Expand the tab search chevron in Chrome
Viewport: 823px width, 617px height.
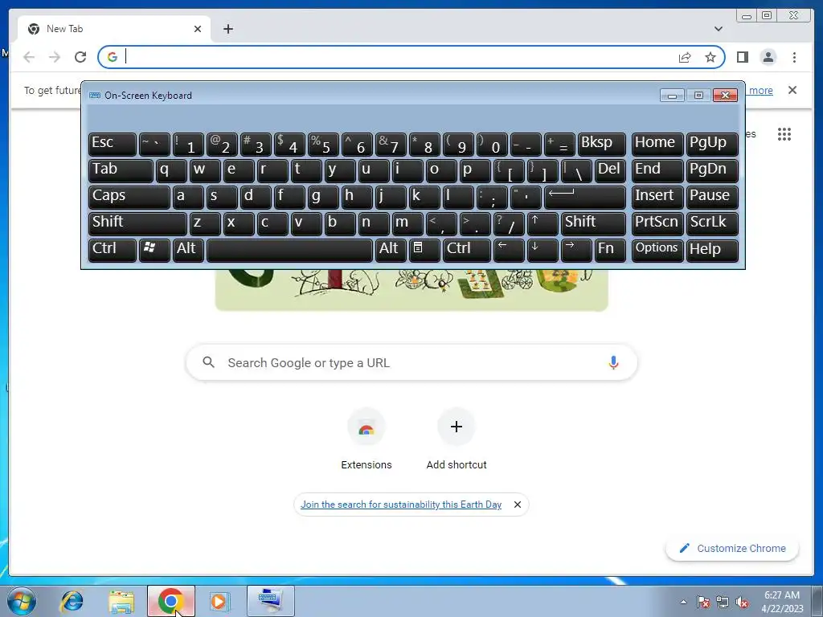click(x=719, y=29)
